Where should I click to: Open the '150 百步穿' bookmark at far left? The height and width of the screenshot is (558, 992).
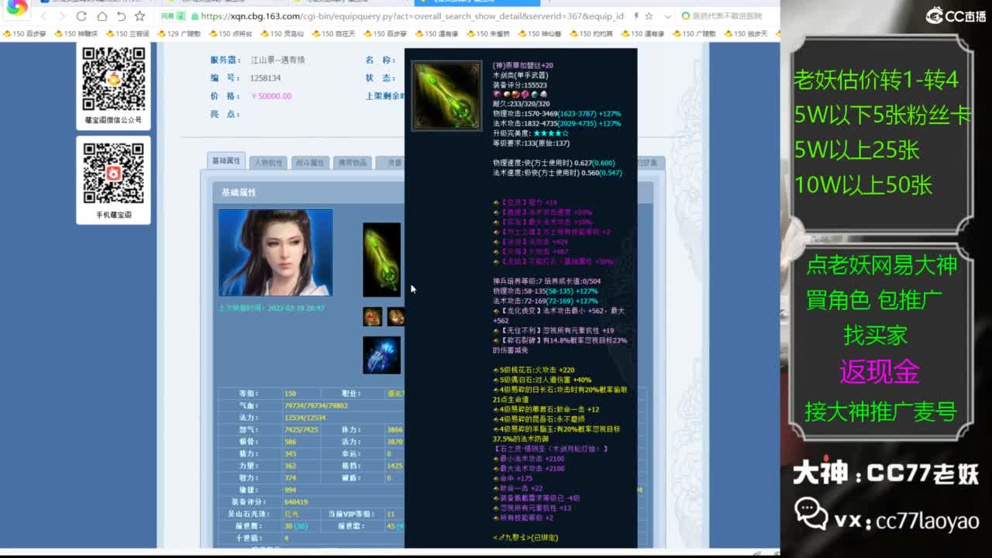26,33
